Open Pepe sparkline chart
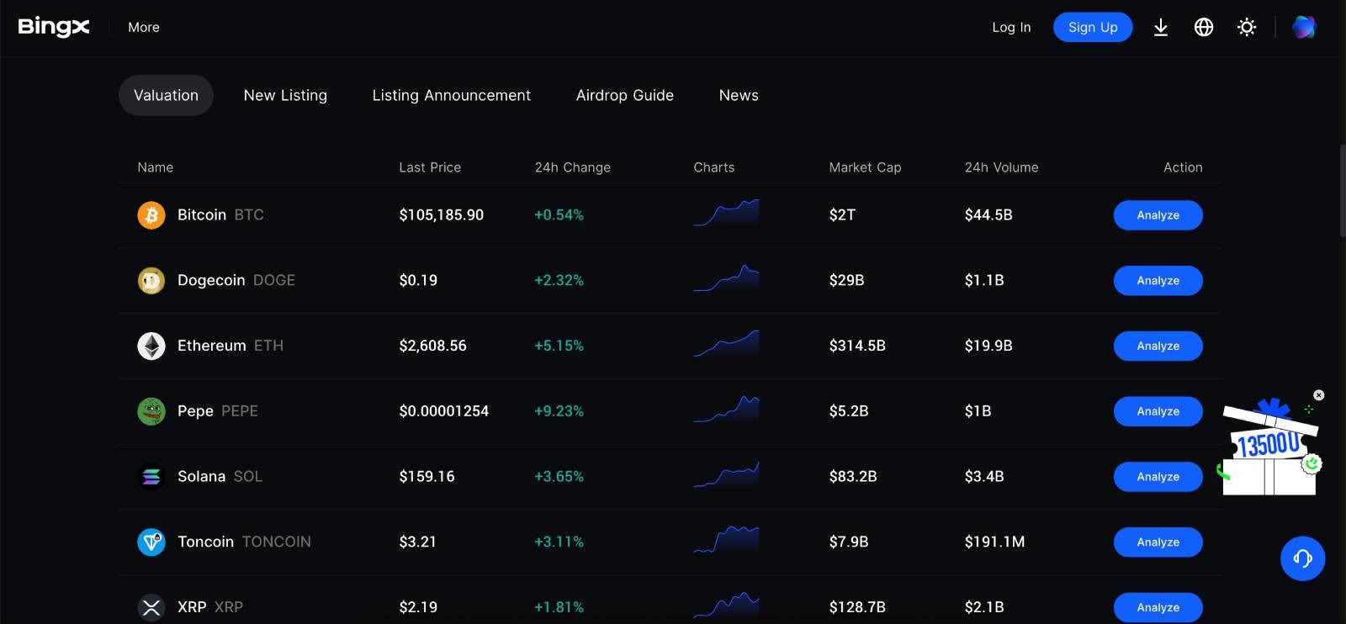Image resolution: width=1346 pixels, height=624 pixels. point(726,409)
